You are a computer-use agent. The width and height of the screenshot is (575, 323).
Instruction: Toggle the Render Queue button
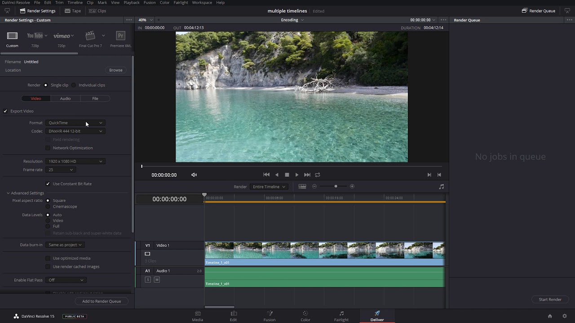pyautogui.click(x=539, y=11)
